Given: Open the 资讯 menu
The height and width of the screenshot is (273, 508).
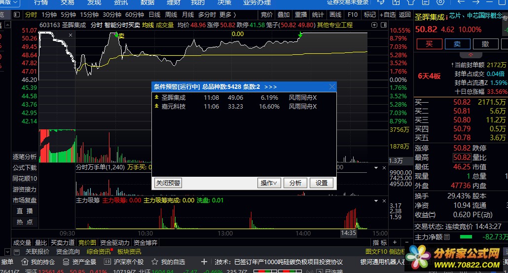Looking at the screenshot, I should (x=121, y=2).
